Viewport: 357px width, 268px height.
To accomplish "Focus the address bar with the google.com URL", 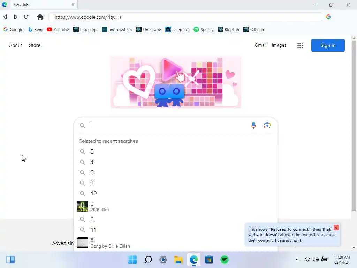I will (x=185, y=17).
